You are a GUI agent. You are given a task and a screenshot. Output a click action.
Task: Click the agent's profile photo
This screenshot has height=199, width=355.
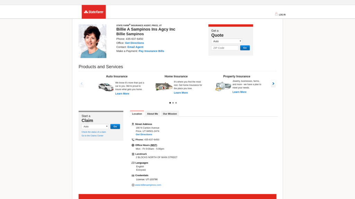pyautogui.click(x=92, y=41)
